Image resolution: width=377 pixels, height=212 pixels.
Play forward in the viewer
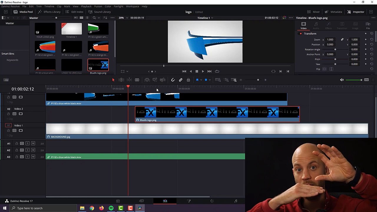click(x=203, y=71)
